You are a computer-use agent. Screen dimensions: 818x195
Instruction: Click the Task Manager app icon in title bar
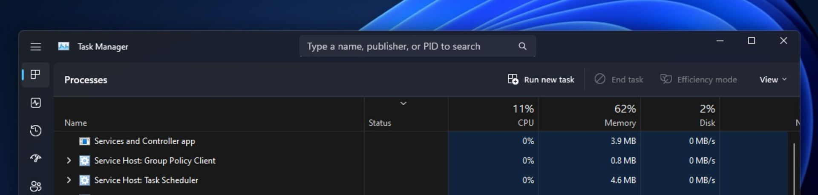(x=63, y=46)
